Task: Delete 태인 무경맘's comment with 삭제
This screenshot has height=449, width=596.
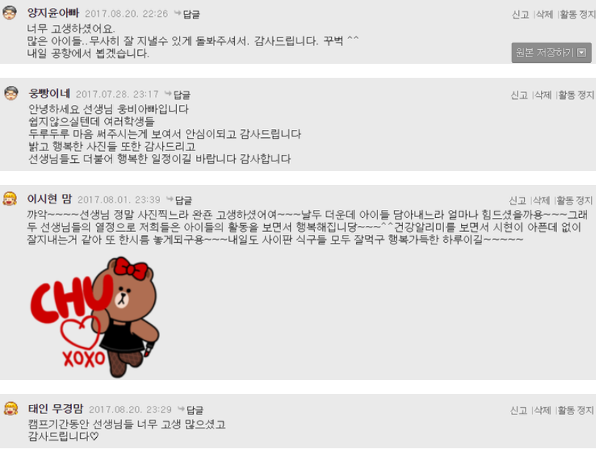Action: click(542, 410)
